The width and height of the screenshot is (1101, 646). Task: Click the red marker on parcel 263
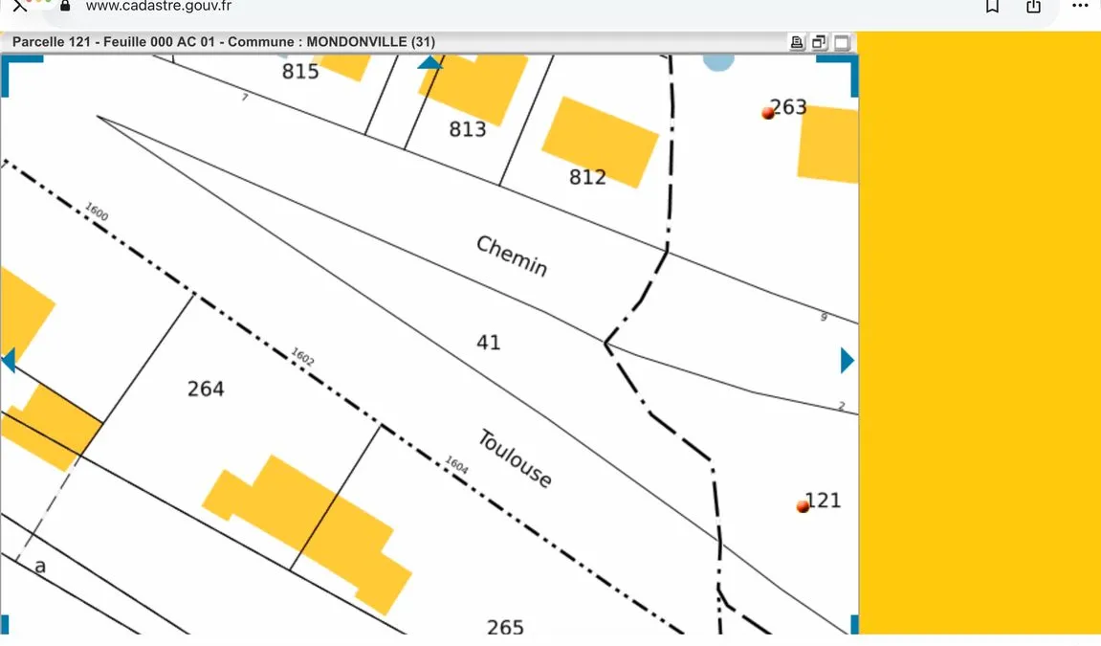pos(768,113)
